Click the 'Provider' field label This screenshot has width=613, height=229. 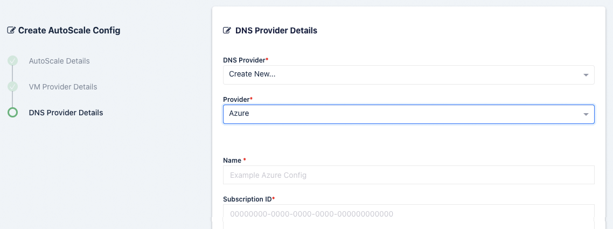(236, 100)
